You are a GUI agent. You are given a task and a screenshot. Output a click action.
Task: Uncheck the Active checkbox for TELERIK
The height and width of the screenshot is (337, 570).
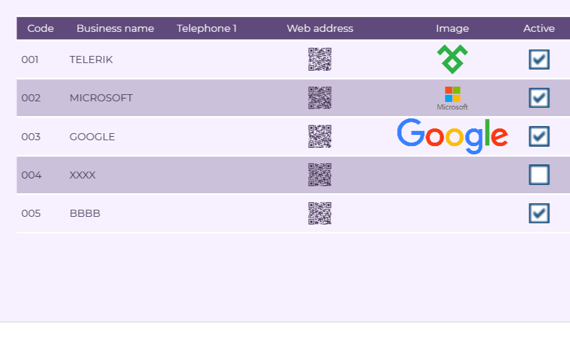(539, 60)
